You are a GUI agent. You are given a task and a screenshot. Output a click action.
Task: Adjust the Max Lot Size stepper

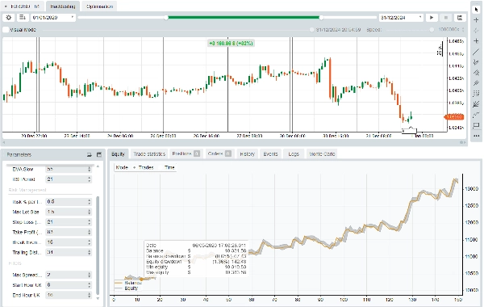(90, 212)
